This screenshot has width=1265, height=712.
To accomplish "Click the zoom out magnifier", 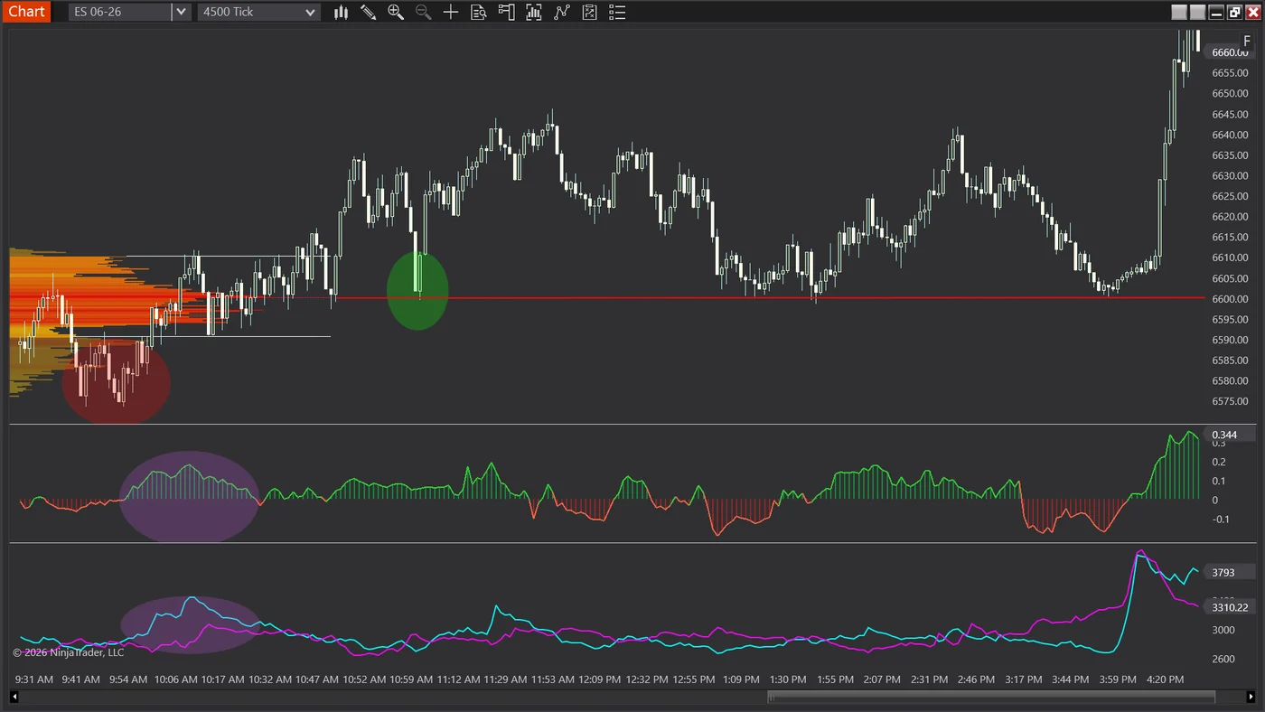I will (x=423, y=12).
